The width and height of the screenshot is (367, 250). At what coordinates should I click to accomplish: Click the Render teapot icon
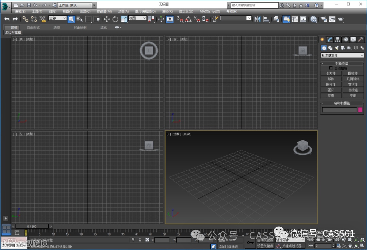[340, 19]
